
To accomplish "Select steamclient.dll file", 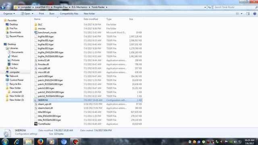I will (46, 108).
